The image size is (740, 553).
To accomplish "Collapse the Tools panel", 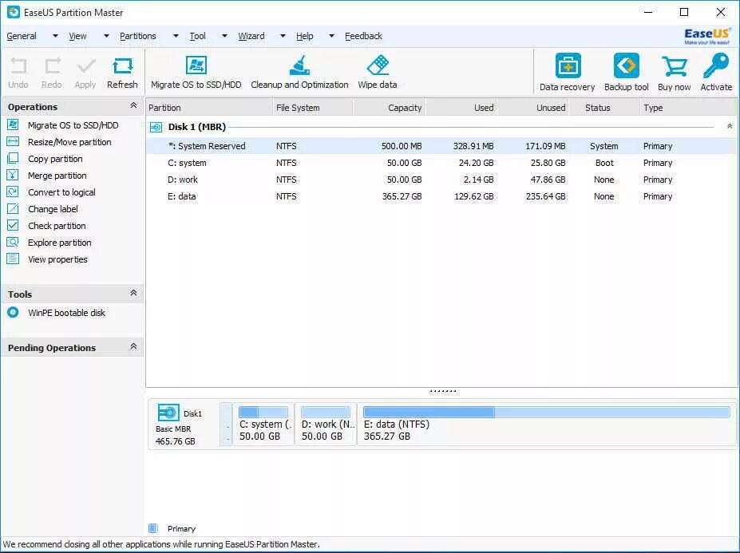I will 133,293.
